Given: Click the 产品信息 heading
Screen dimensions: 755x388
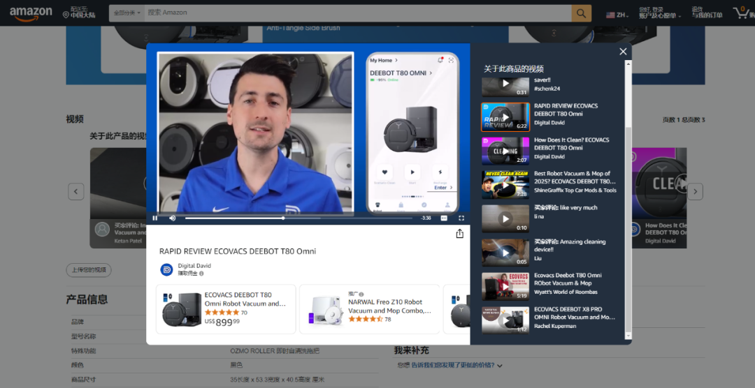Looking at the screenshot, I should point(87,299).
